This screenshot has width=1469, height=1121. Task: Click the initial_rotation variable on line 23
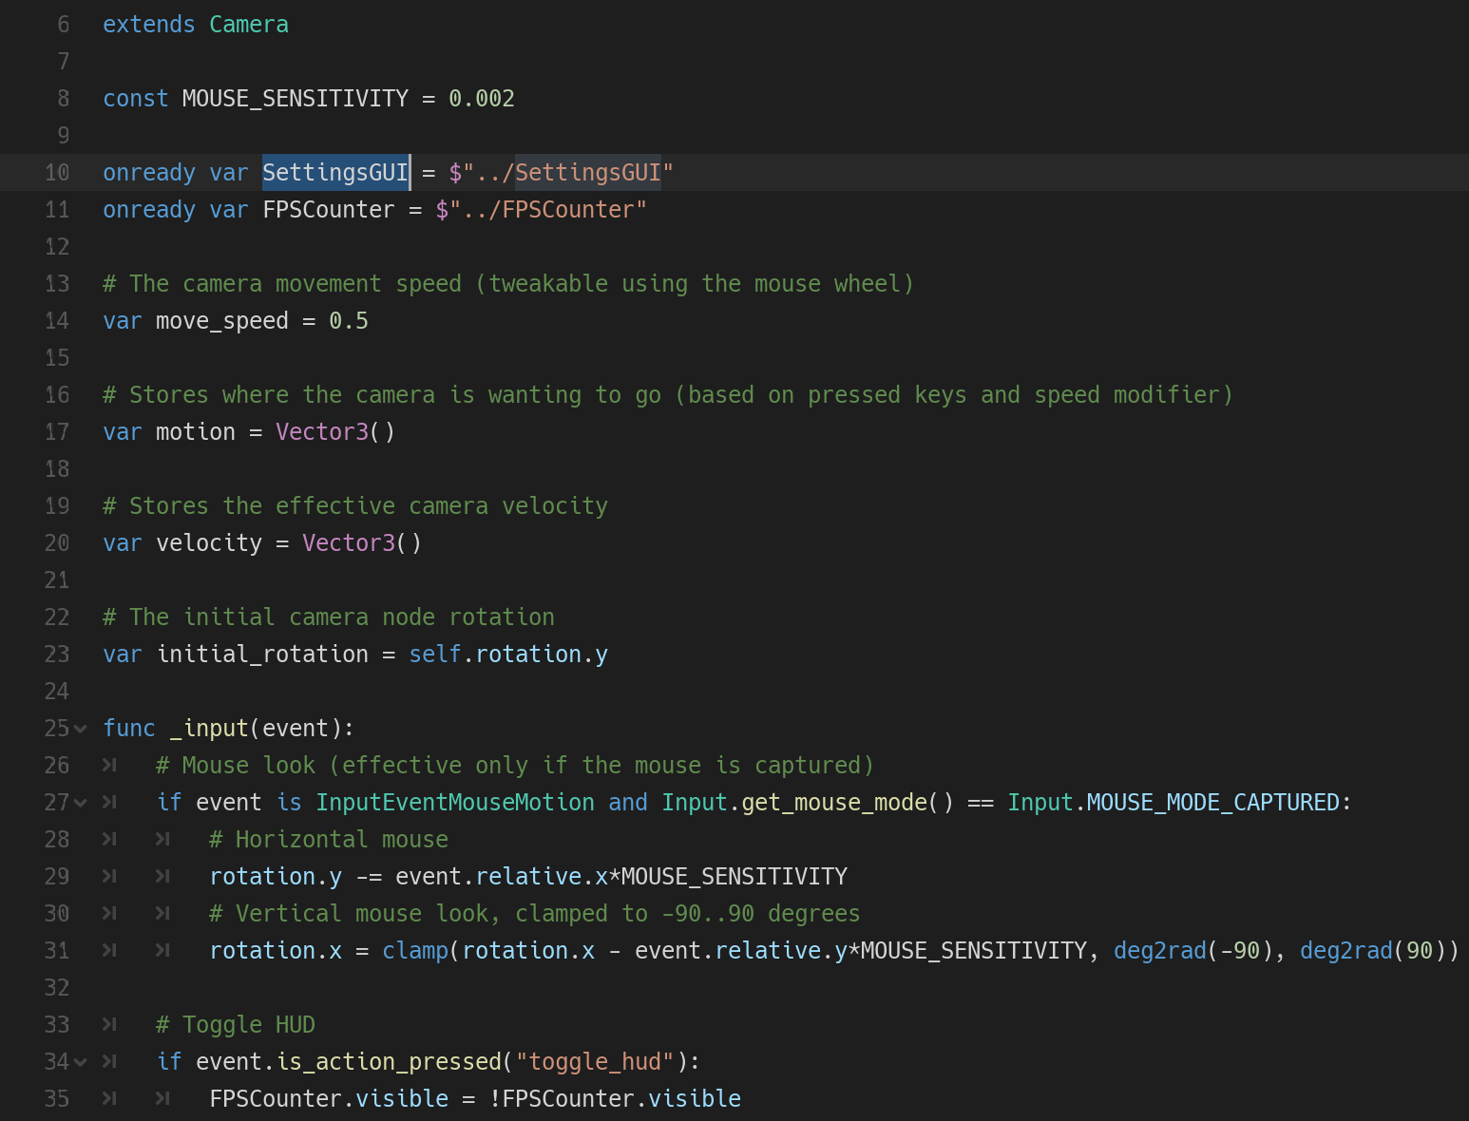tap(262, 655)
